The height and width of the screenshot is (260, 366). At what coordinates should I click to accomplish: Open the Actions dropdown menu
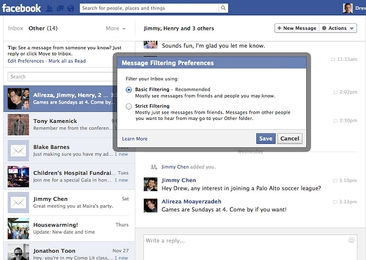[x=338, y=28]
